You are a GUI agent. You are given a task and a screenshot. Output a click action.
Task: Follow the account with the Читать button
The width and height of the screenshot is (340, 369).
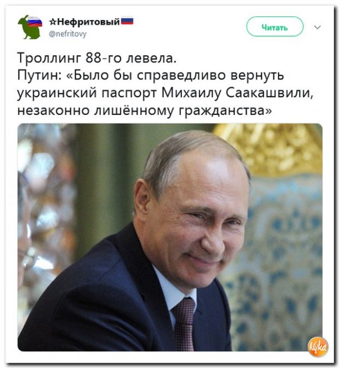275,26
